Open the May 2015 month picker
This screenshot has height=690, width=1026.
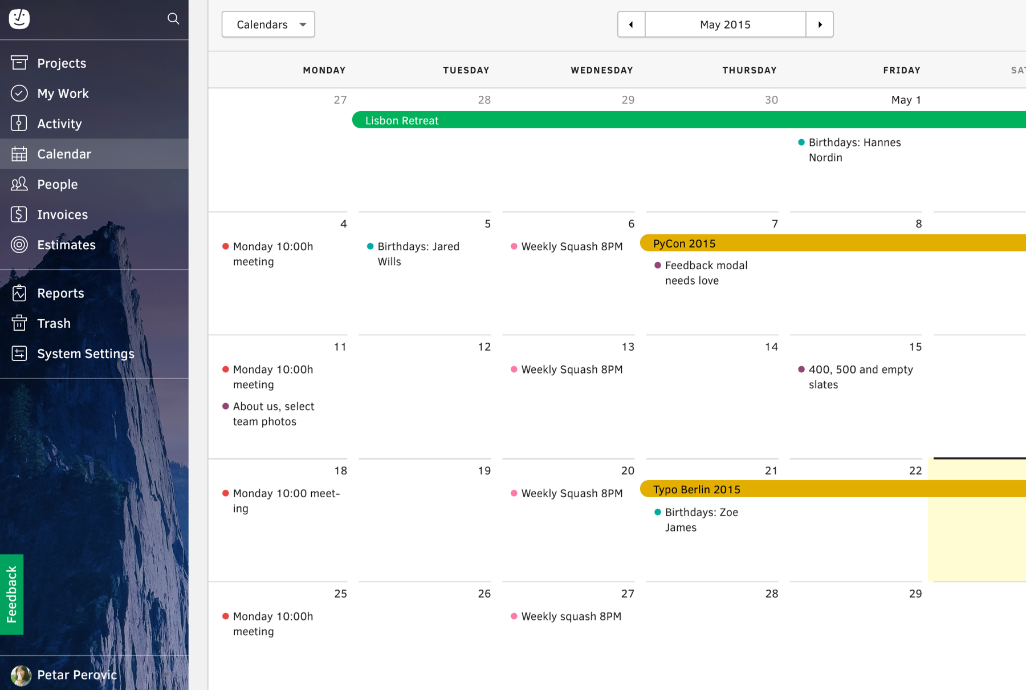click(725, 25)
